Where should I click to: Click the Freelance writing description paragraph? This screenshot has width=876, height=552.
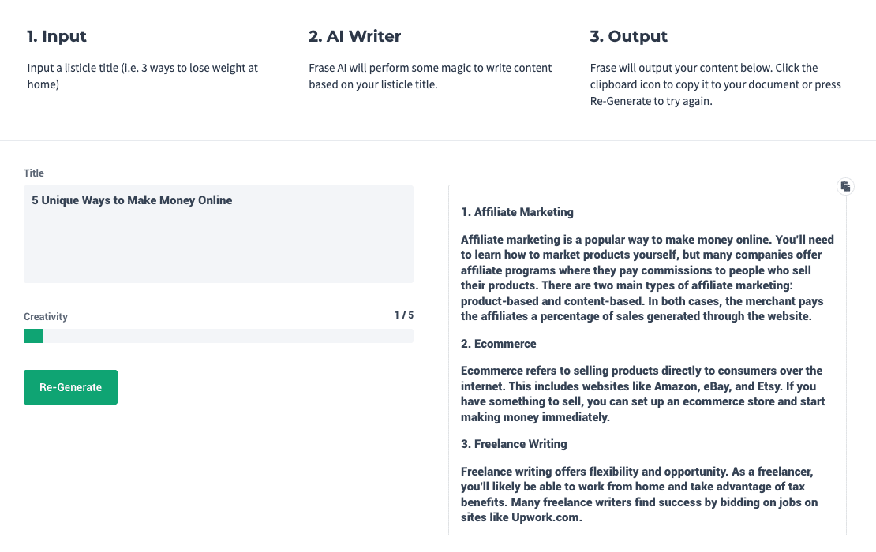639,494
